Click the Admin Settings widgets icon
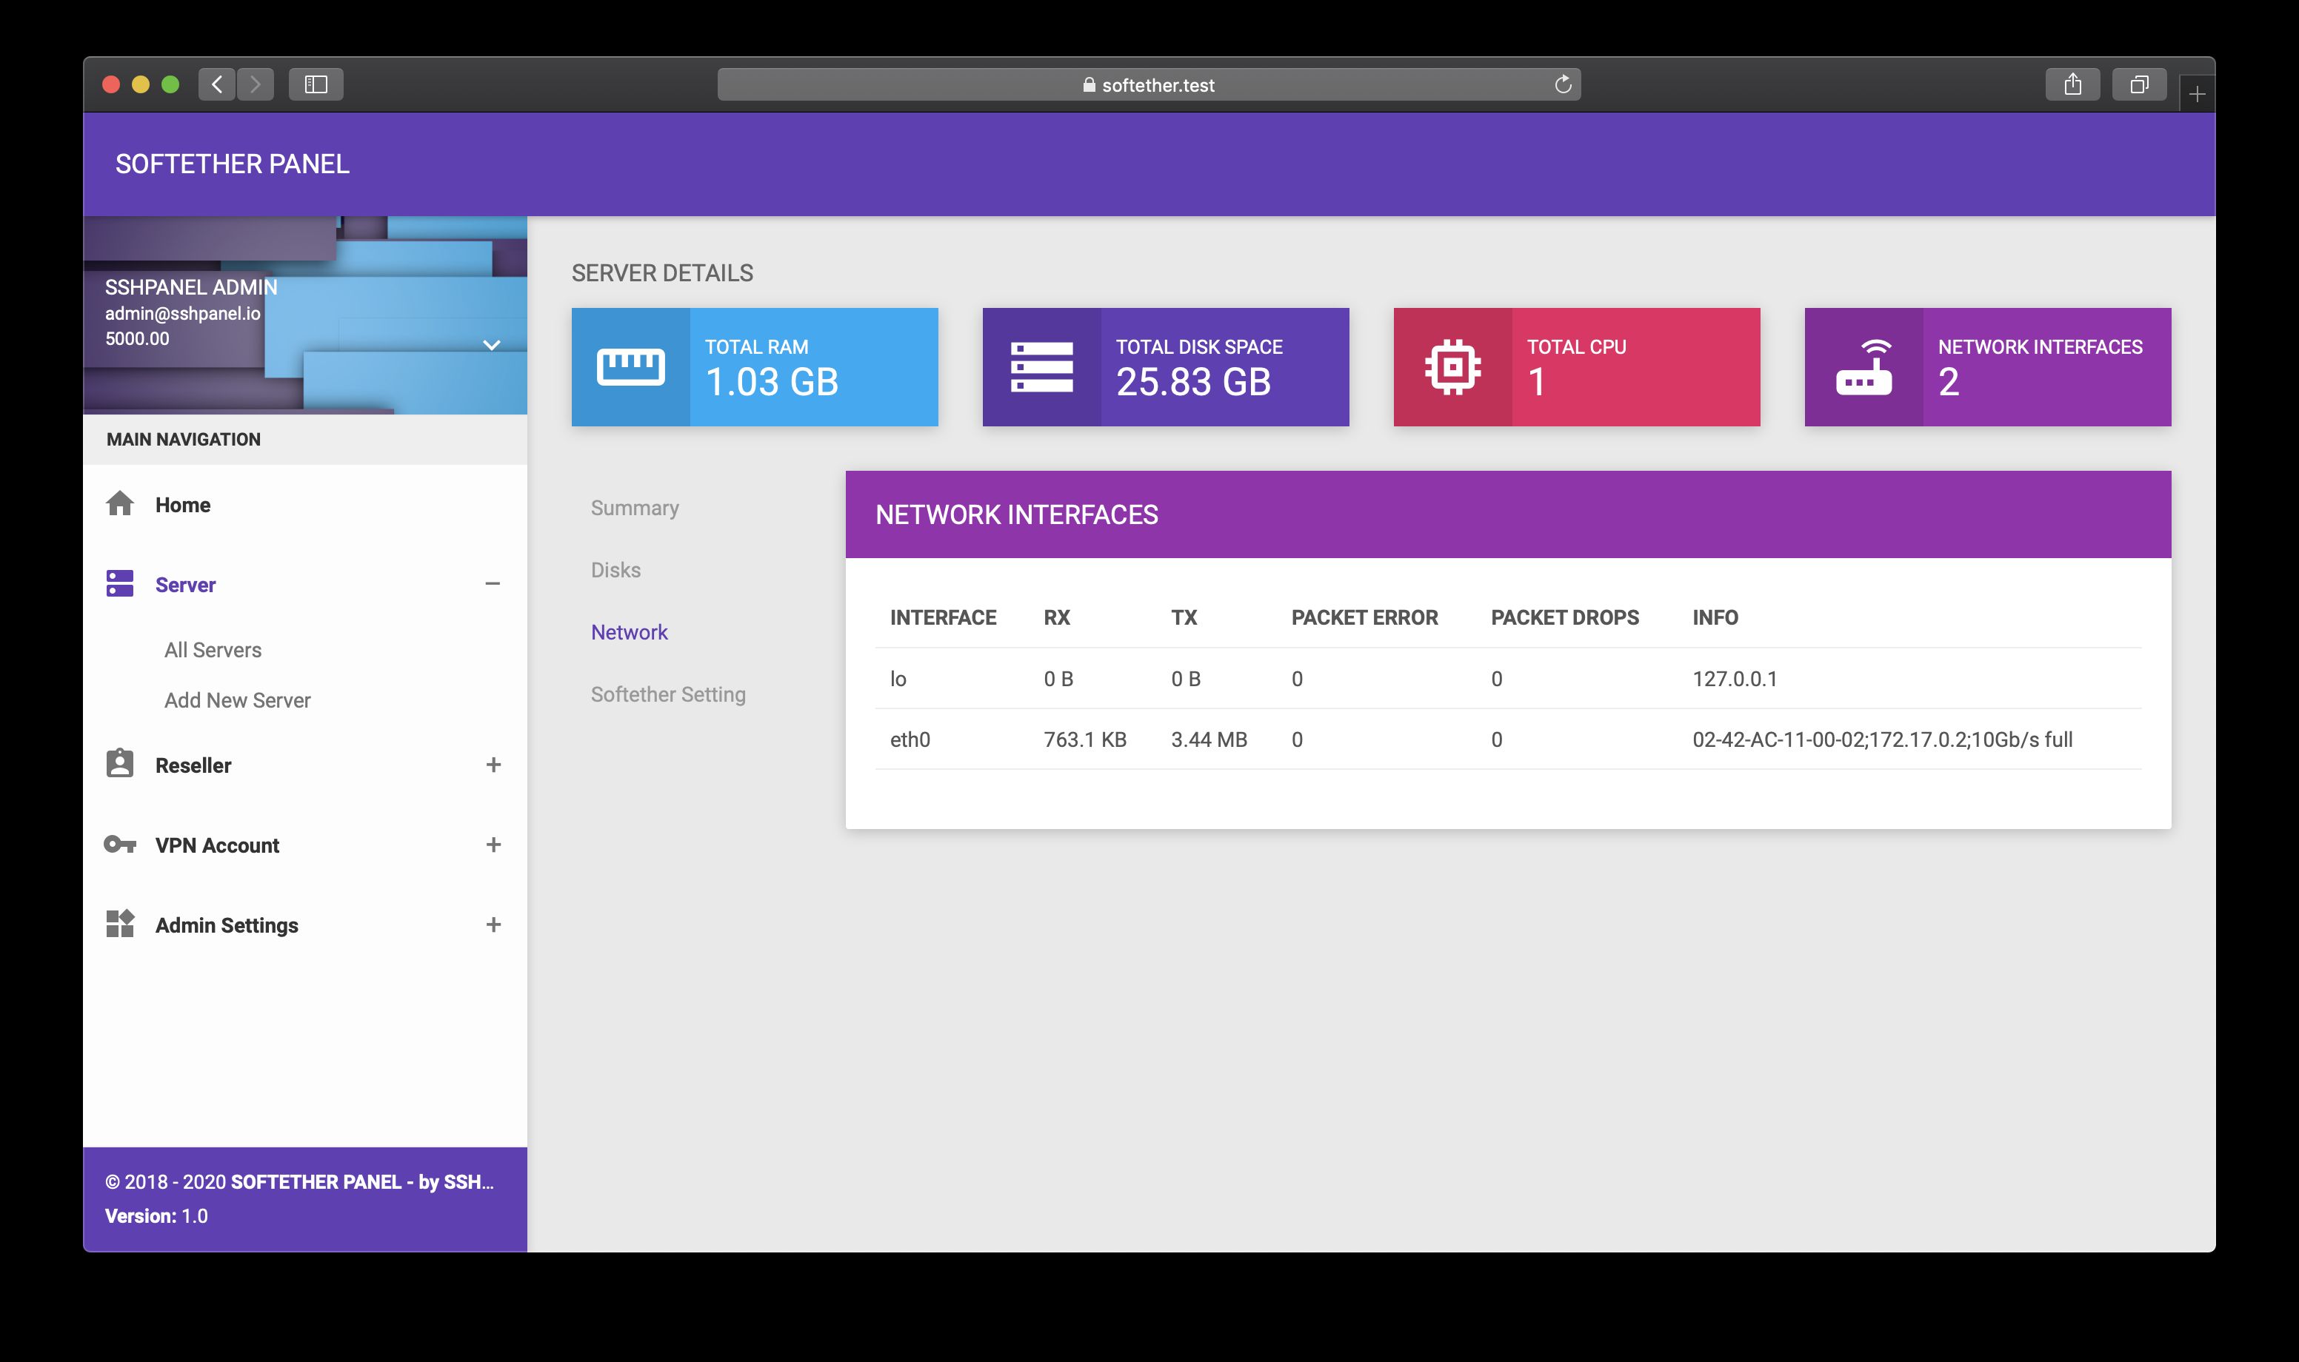This screenshot has height=1362, width=2299. click(x=119, y=925)
